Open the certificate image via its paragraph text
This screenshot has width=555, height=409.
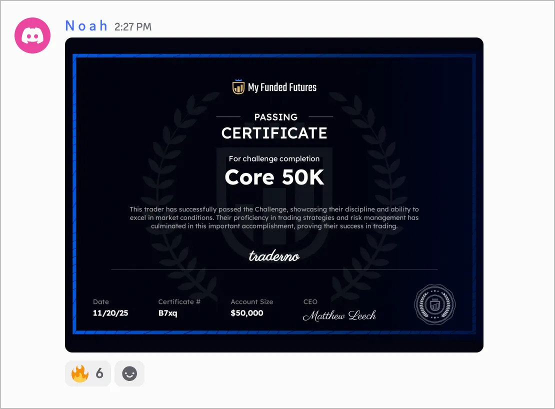[274, 217]
